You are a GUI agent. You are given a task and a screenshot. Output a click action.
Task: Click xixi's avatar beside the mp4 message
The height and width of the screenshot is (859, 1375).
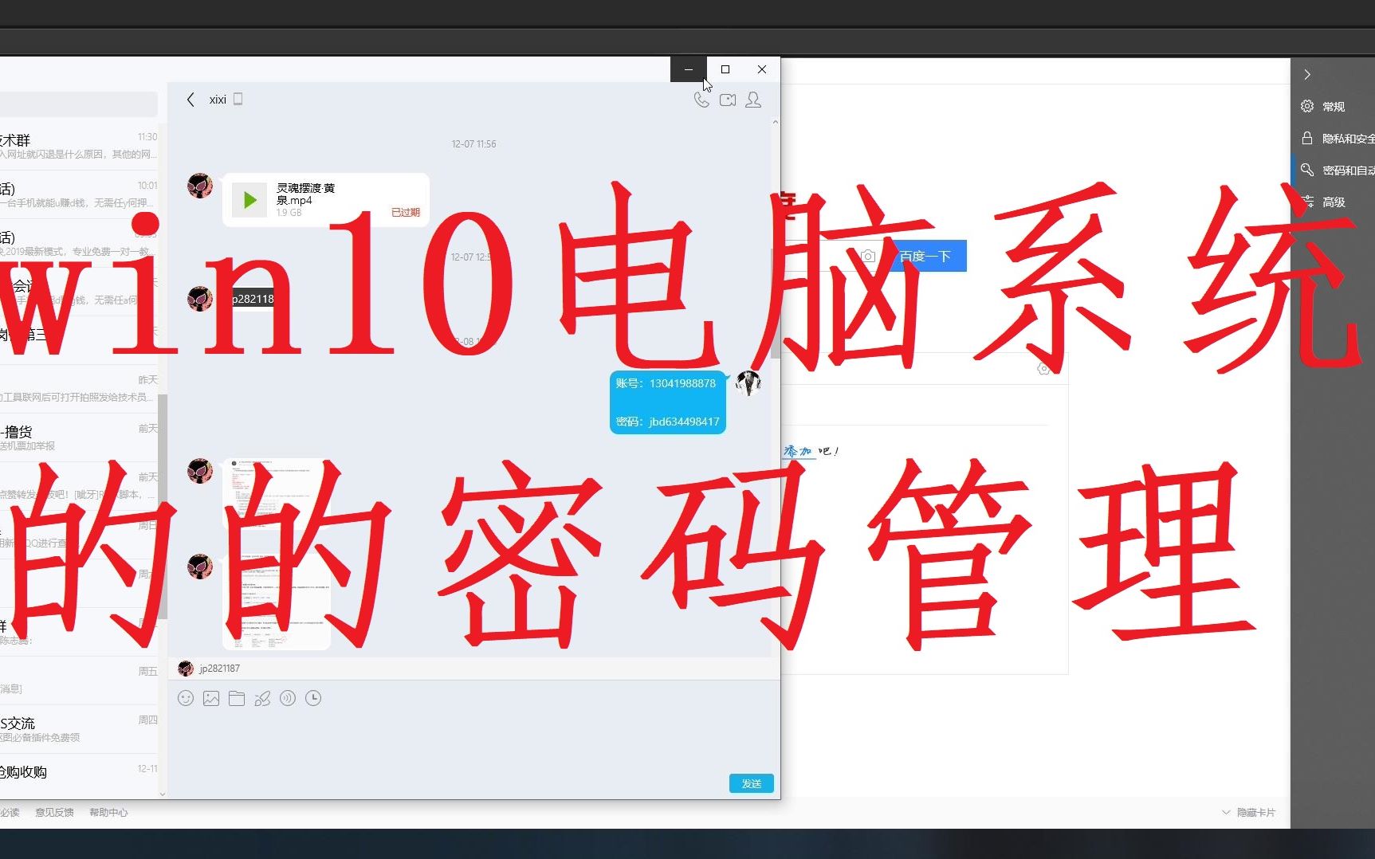[x=200, y=186]
